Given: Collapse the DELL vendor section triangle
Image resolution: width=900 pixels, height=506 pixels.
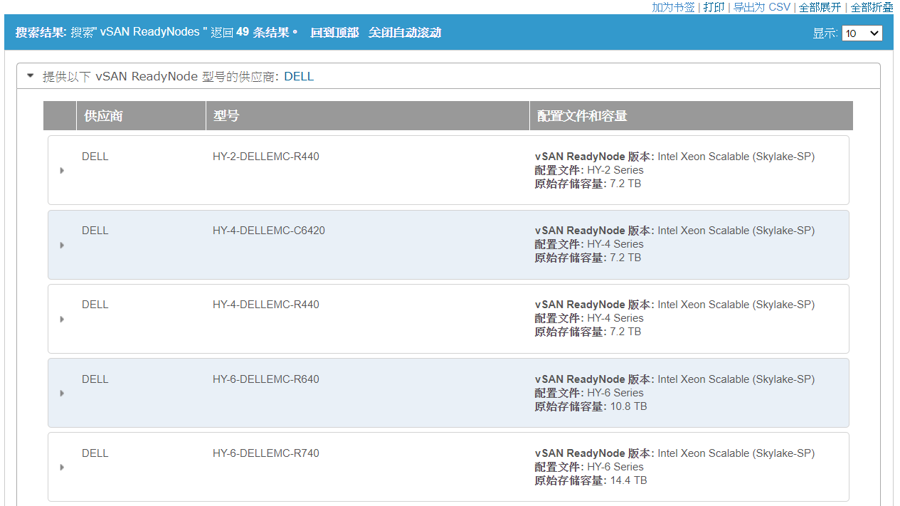Looking at the screenshot, I should [30, 75].
